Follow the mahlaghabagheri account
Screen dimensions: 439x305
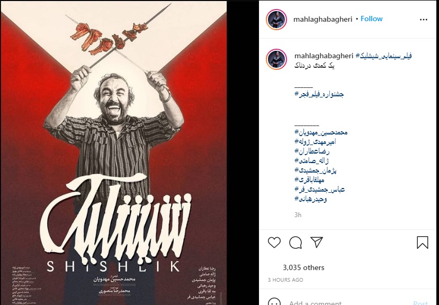[x=372, y=19]
